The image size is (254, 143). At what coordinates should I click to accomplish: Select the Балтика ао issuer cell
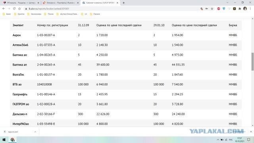tap(19, 55)
